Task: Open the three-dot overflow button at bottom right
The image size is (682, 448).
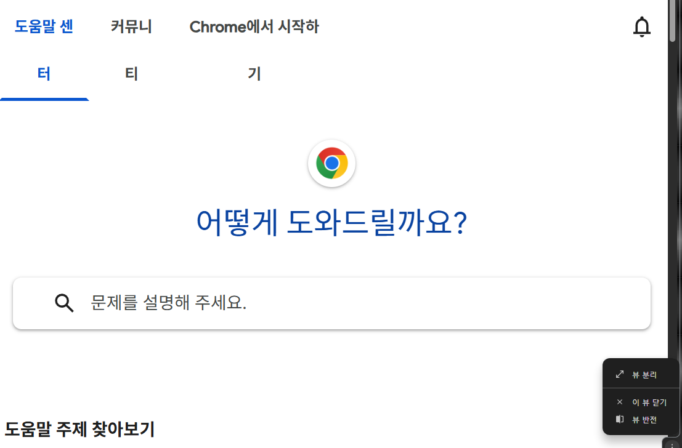Action: coord(672,443)
